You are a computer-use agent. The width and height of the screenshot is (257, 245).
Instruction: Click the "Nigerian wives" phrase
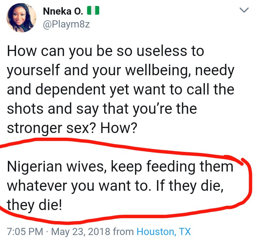point(50,167)
